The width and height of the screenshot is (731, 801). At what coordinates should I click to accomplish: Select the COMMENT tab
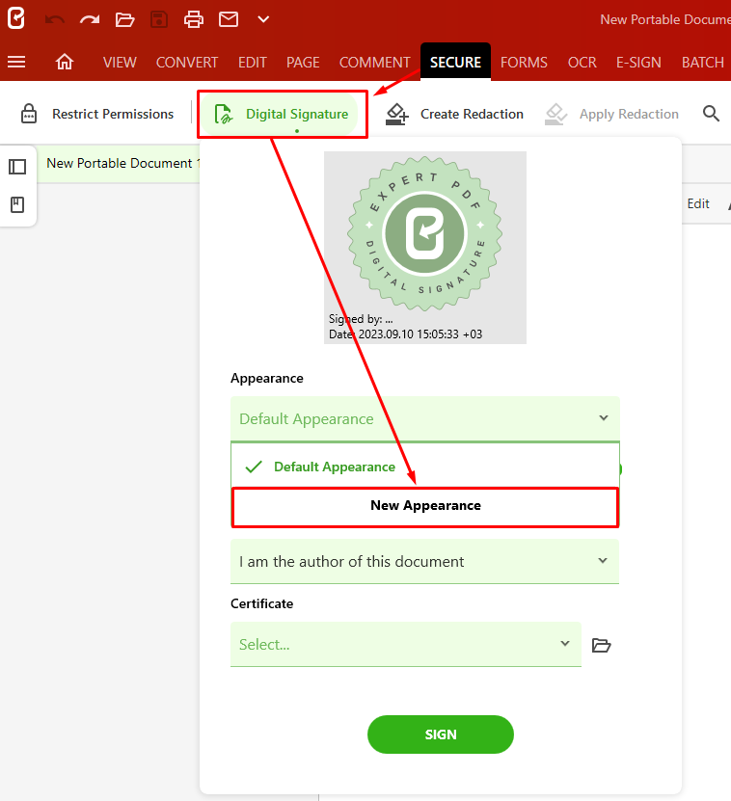pyautogui.click(x=375, y=63)
